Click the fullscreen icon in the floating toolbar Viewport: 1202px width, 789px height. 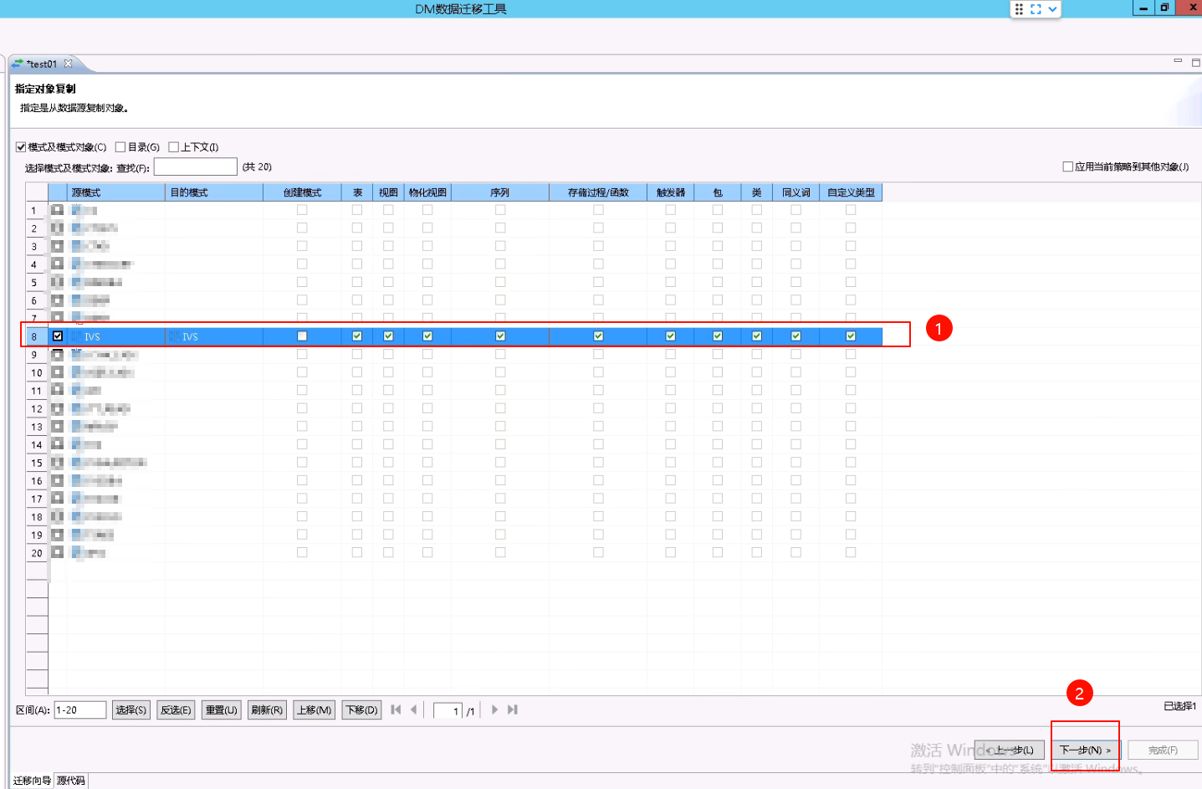point(1036,9)
